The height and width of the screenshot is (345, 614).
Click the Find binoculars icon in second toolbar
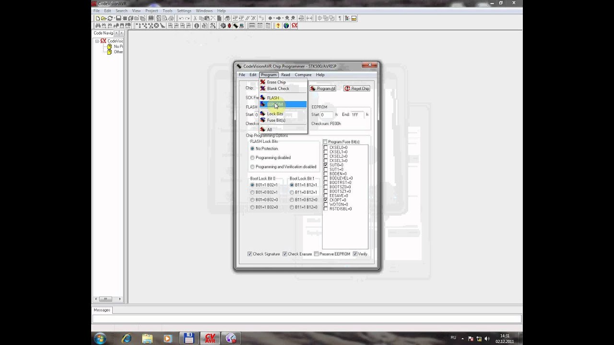click(97, 25)
